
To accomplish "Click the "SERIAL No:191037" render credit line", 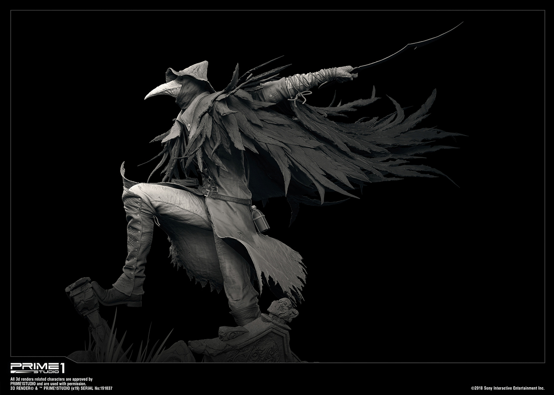I will [61, 389].
